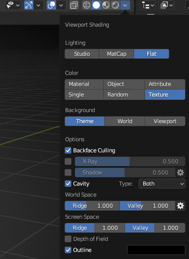Click the Shadow 0.500 intensity slider
The height and width of the screenshot is (259, 189).
point(125,172)
